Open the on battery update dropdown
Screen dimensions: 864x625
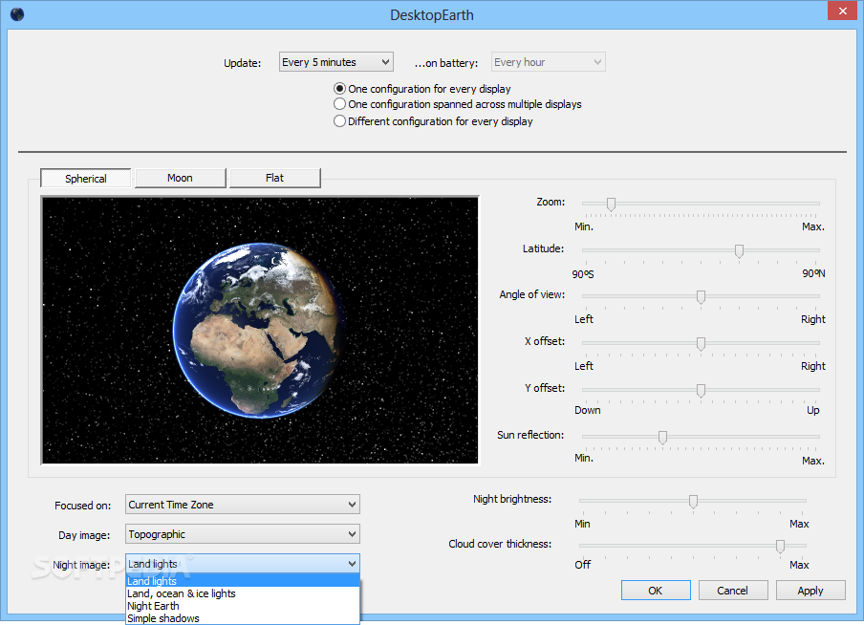coord(549,62)
